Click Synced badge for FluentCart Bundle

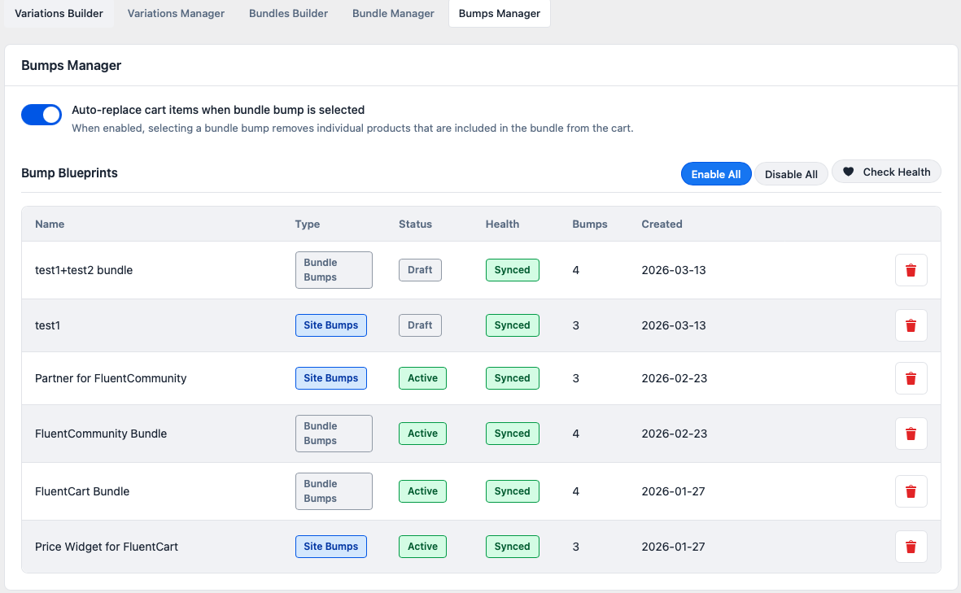[513, 491]
